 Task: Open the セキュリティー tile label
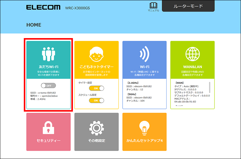(x=49, y=140)
